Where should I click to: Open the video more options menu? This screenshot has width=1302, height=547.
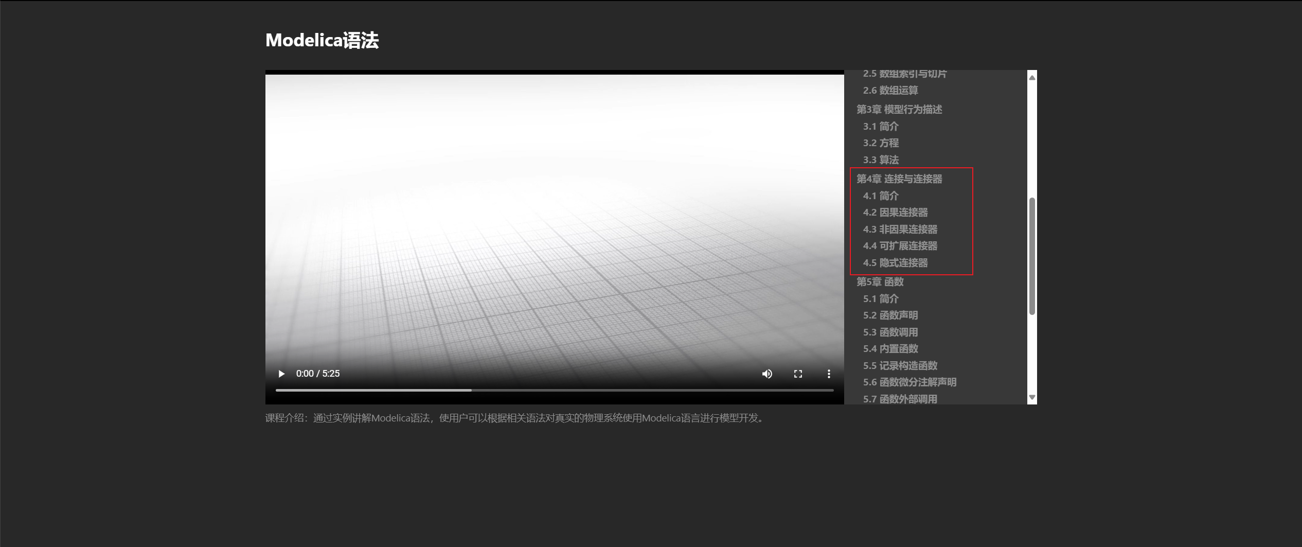pos(829,374)
